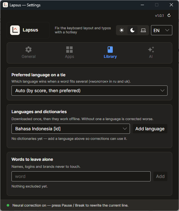This screenshot has width=179, height=211.
Task: Click the No dictionaries yet notice text
Action: [69, 139]
